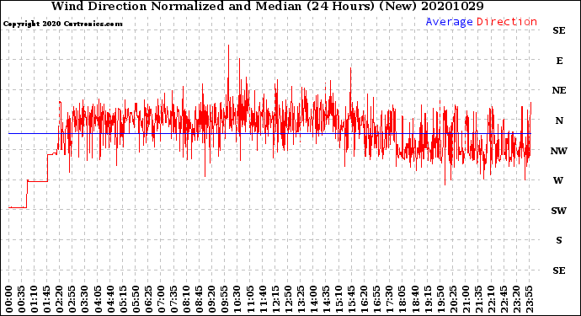Click the 'E' y-axis label
Screen dimensions: 581x316
point(559,61)
